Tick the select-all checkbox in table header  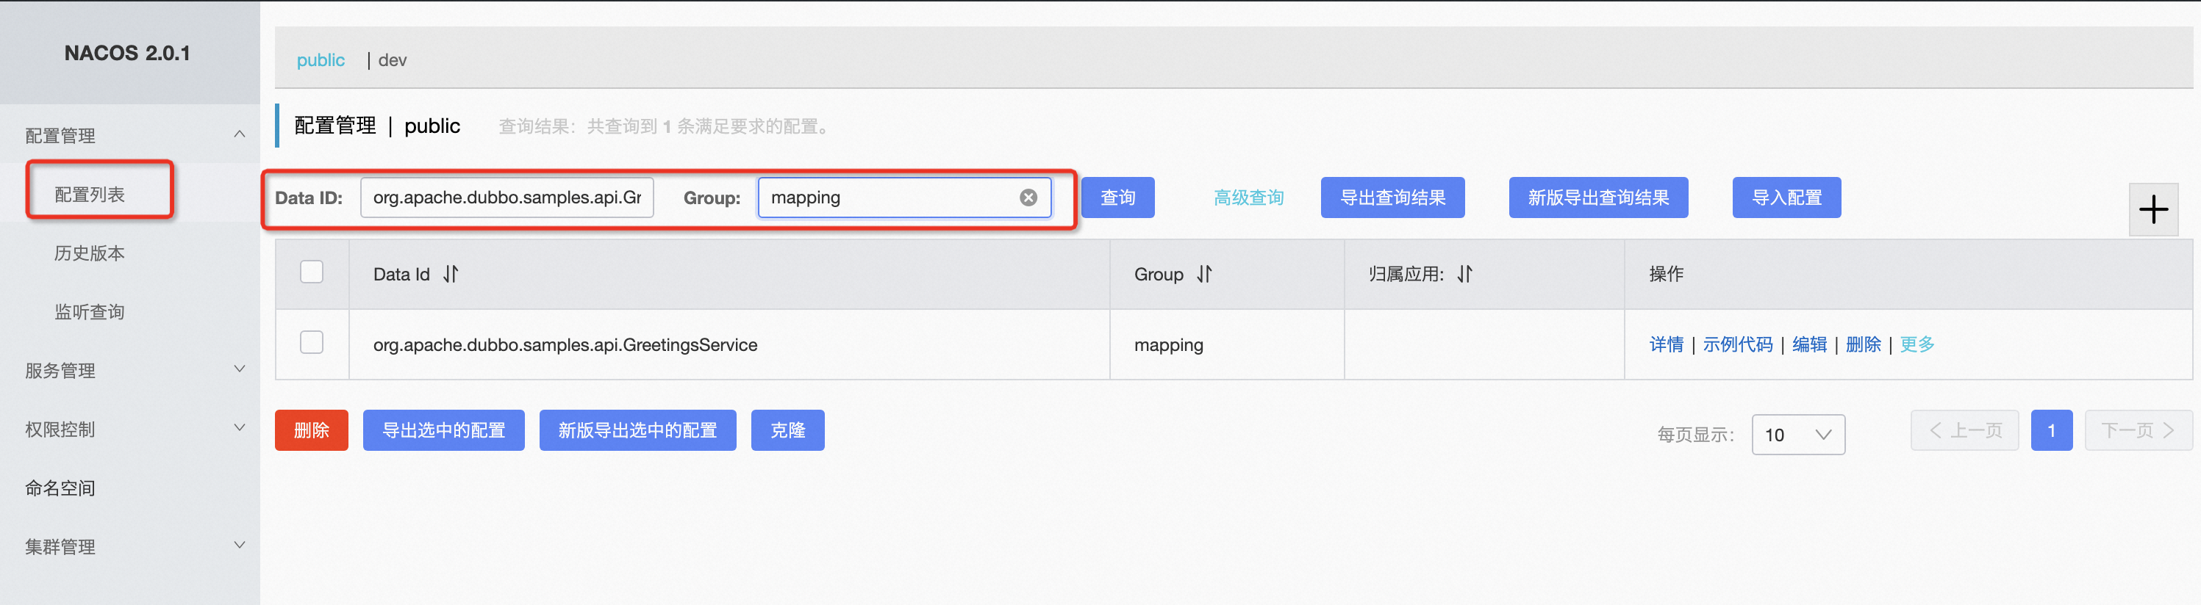coord(312,272)
